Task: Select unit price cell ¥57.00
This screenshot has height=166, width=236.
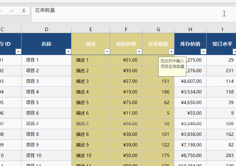Action: tap(126, 81)
